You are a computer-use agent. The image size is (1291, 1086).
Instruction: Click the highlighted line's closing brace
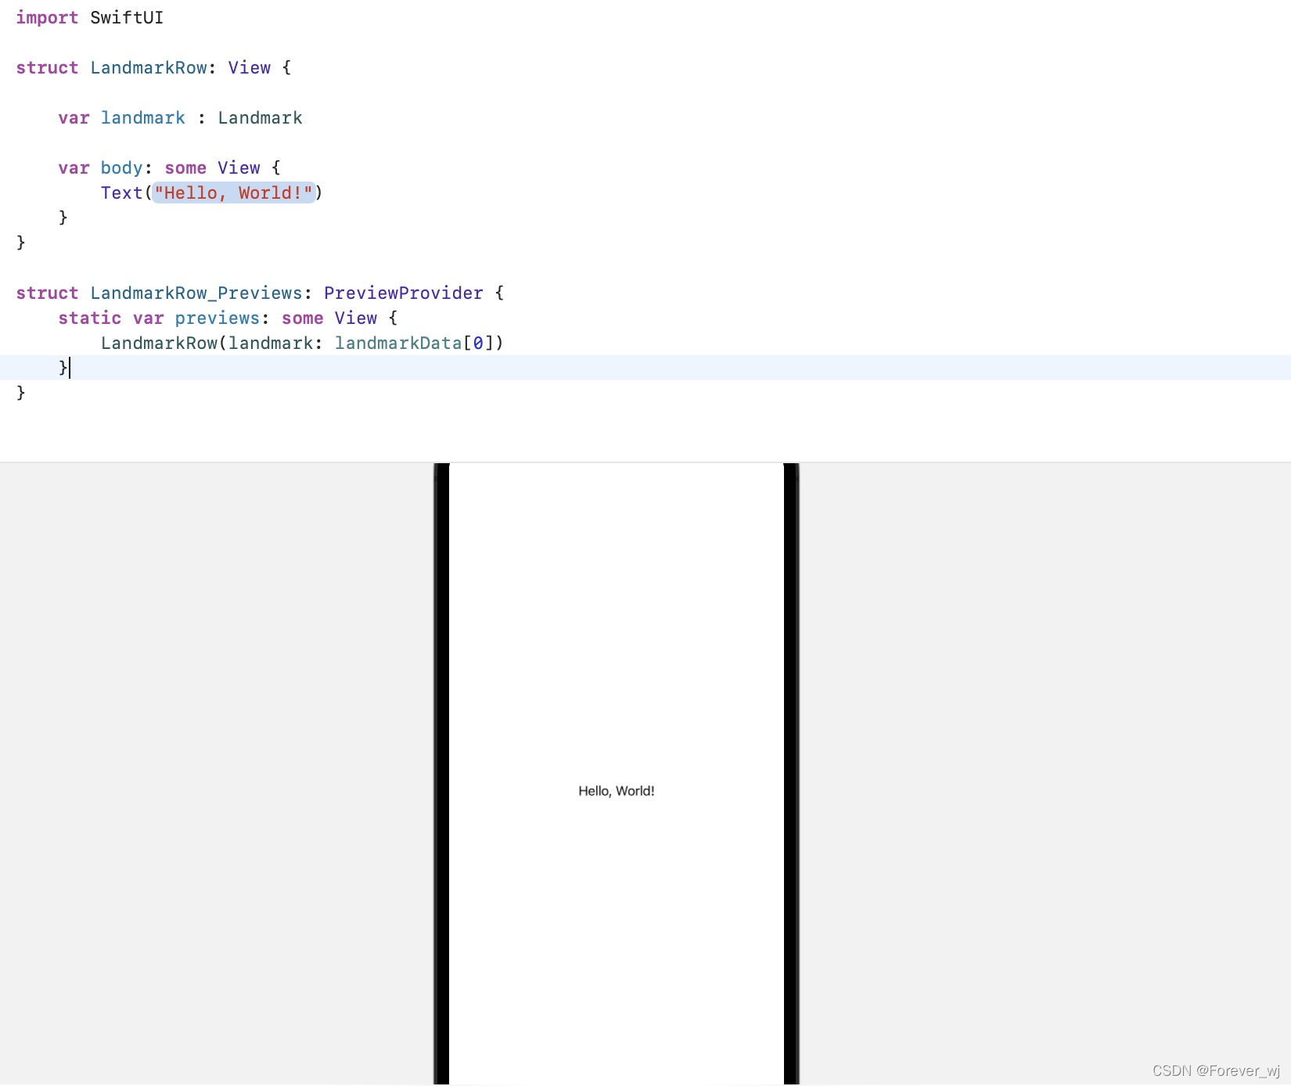click(x=63, y=368)
